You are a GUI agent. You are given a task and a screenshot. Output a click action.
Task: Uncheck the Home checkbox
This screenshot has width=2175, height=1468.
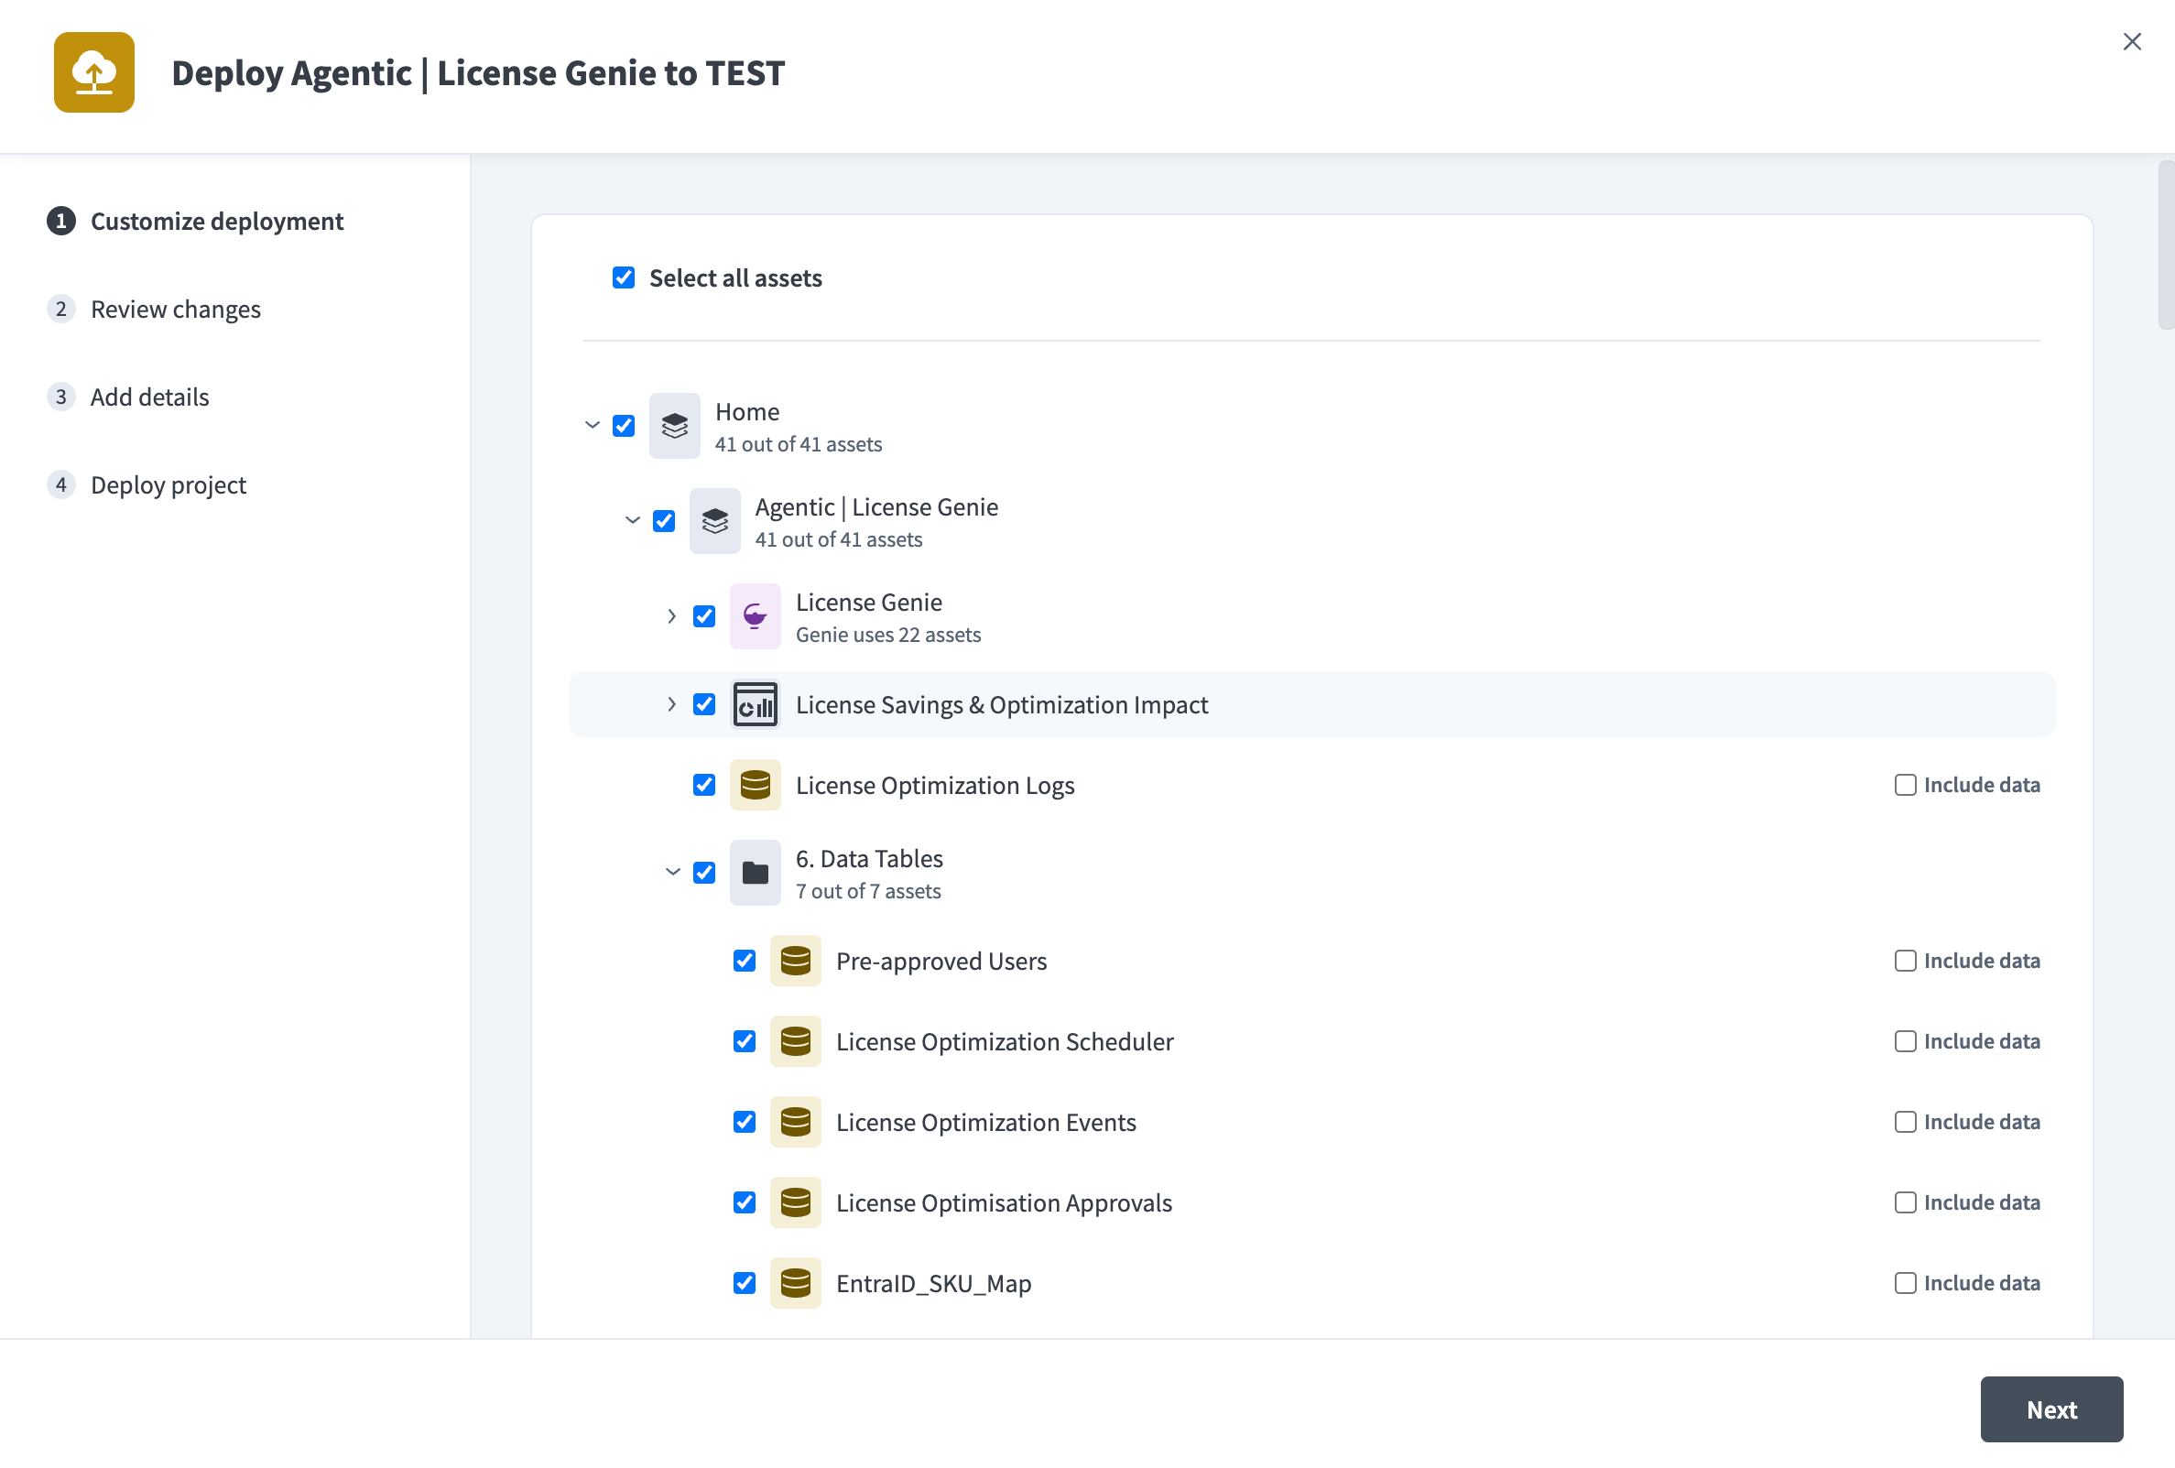(624, 426)
